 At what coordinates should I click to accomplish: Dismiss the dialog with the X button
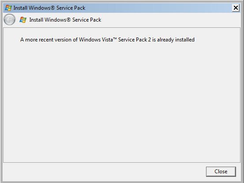click(x=236, y=7)
